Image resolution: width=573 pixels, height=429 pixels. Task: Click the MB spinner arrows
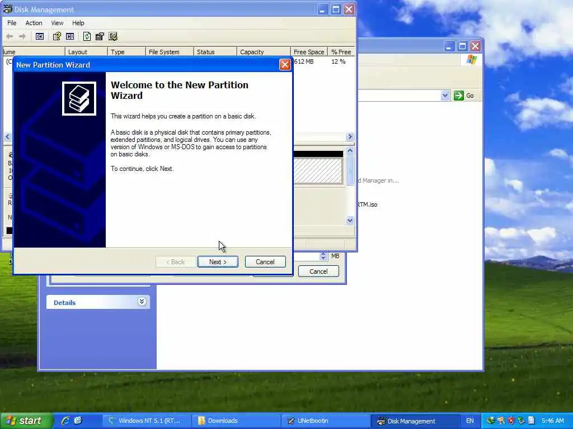click(323, 256)
